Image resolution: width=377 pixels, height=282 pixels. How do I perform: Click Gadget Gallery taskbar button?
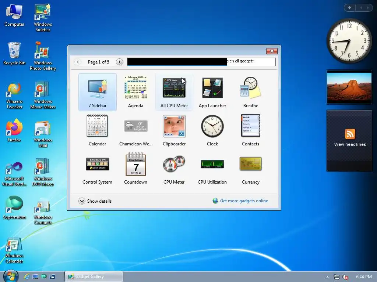(x=94, y=276)
